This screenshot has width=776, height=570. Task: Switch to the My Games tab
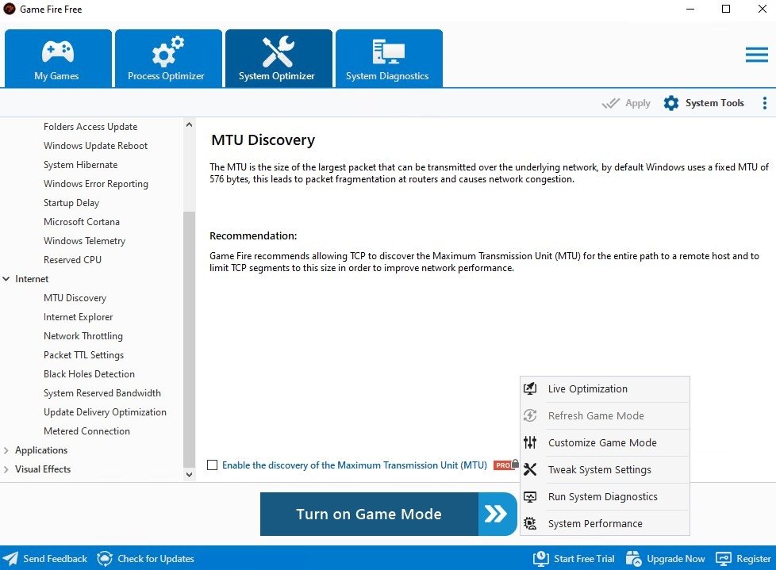click(x=59, y=59)
